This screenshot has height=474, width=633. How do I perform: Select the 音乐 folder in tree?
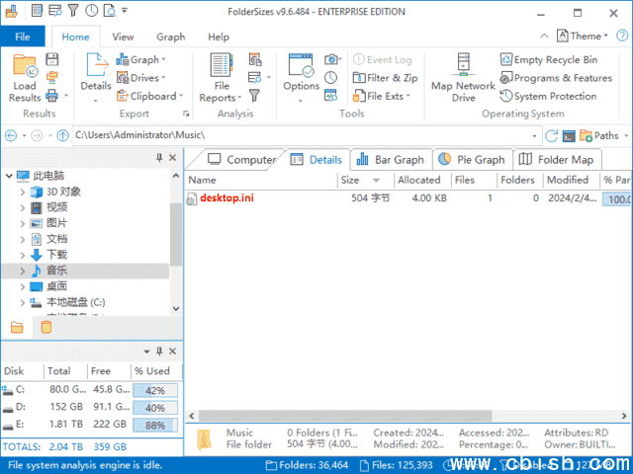(85, 271)
